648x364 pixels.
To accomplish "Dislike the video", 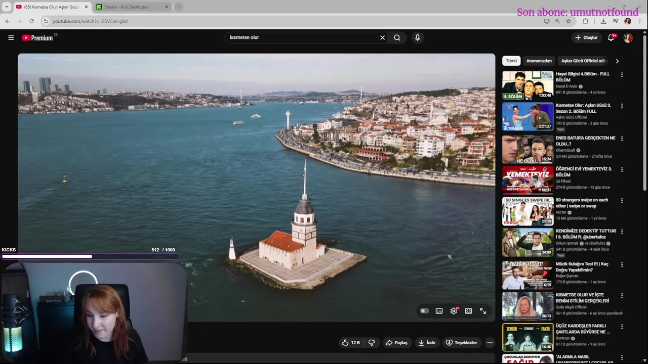I will [x=372, y=343].
